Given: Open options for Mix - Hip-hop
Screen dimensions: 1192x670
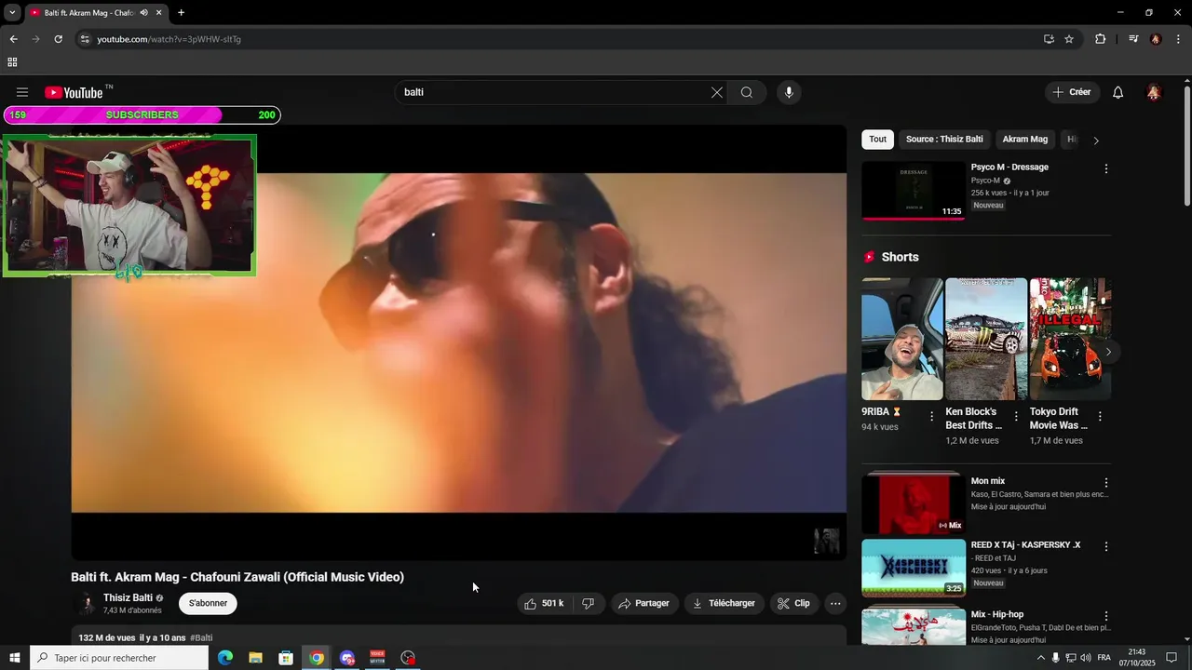Looking at the screenshot, I should (x=1106, y=616).
